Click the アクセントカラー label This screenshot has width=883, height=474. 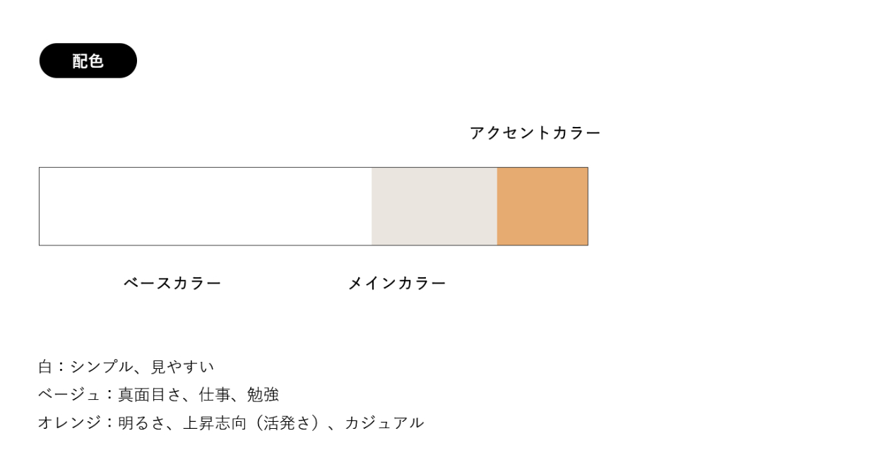tap(535, 133)
